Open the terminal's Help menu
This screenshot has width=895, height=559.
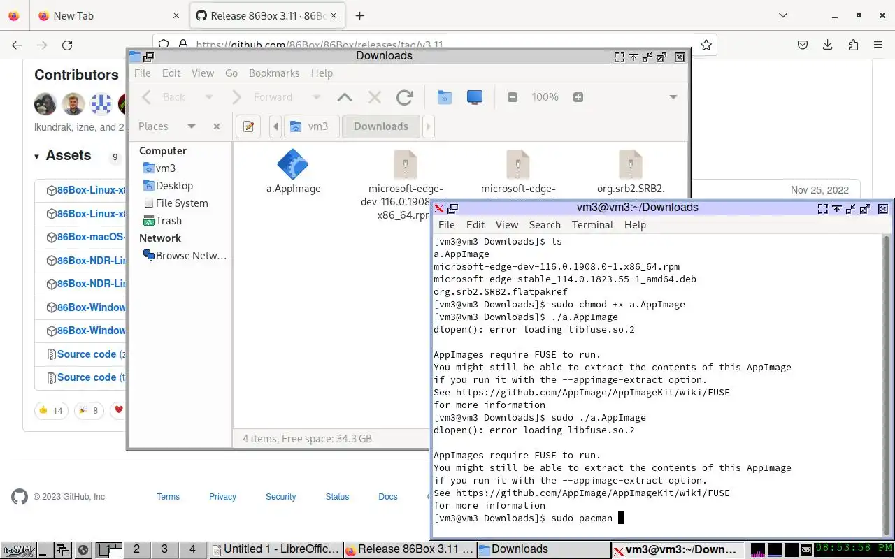635,225
